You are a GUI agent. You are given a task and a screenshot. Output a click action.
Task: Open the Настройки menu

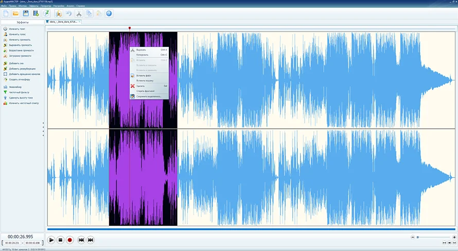(x=59, y=6)
